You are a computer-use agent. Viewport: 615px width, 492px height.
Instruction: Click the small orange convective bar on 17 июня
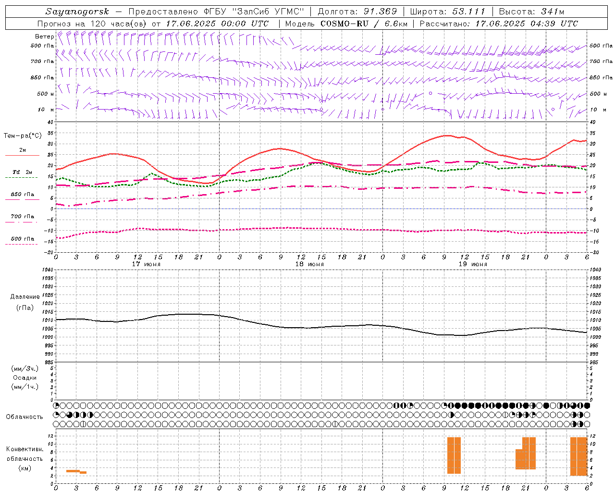76,471
